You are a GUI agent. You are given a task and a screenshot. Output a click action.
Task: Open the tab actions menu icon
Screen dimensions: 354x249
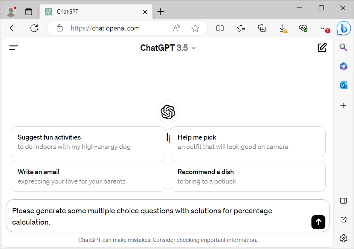point(29,12)
